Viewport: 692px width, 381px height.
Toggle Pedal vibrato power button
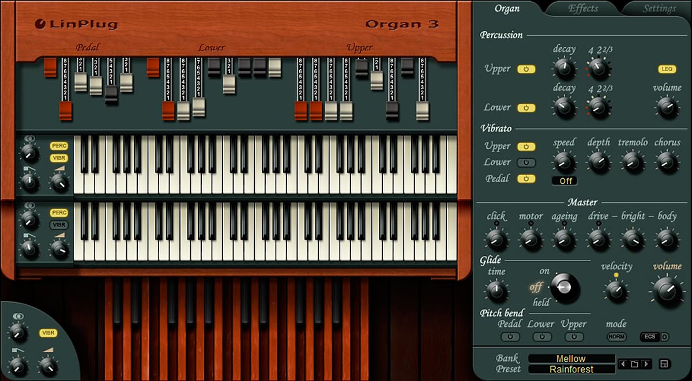526,179
